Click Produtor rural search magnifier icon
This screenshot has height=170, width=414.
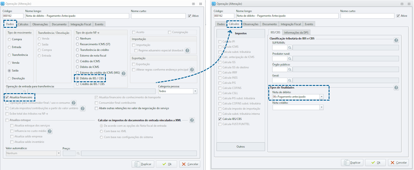point(290,58)
